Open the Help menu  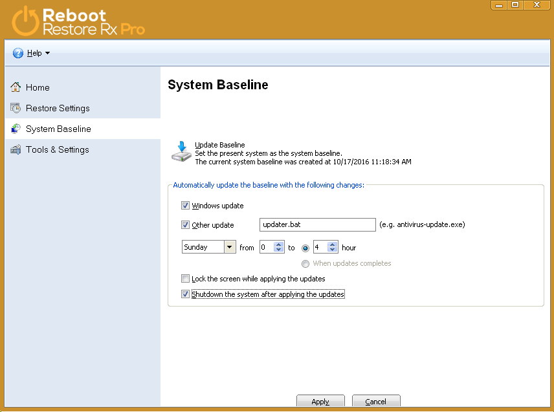[x=34, y=53]
